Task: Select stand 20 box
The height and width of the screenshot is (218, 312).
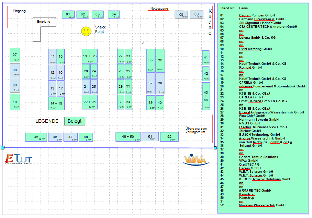Action: click(x=86, y=71)
